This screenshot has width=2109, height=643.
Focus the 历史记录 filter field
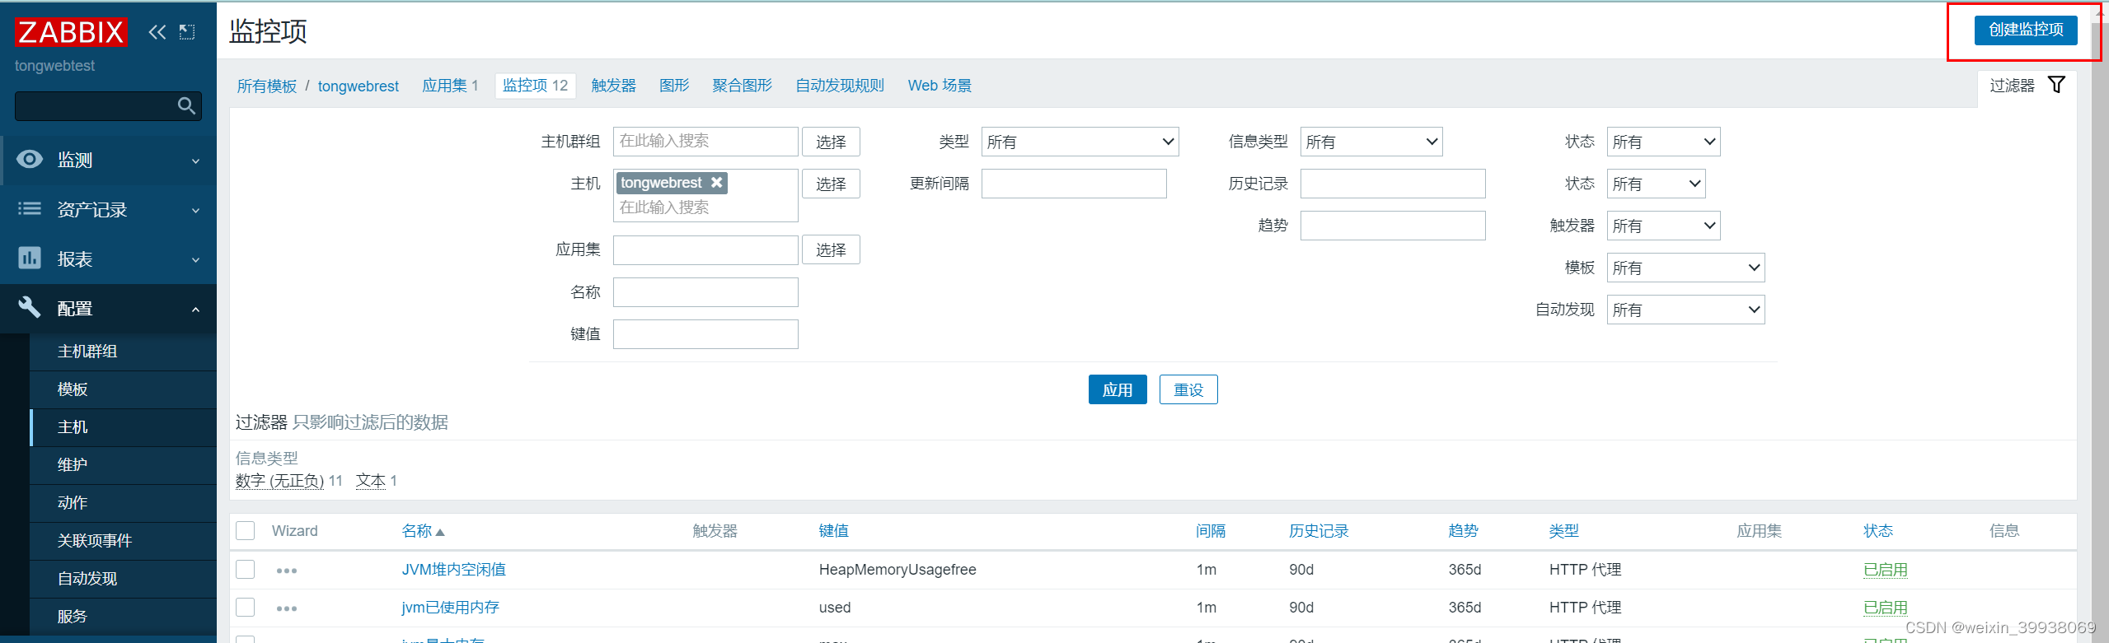click(1393, 184)
